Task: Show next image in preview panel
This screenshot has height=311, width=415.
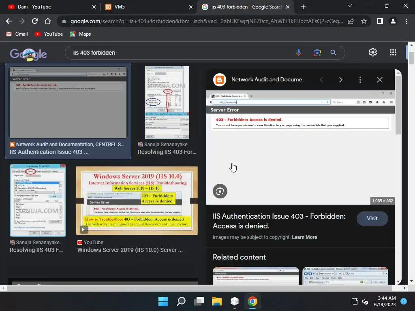Action: (340, 80)
